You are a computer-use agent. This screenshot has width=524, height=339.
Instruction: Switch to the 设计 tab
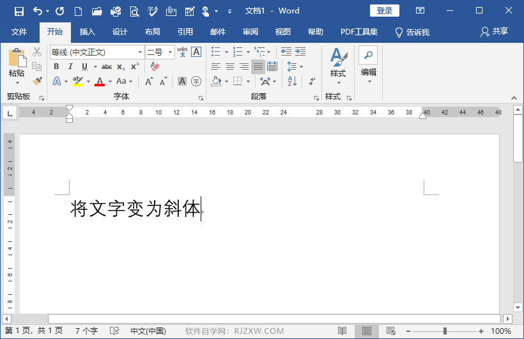click(x=120, y=32)
